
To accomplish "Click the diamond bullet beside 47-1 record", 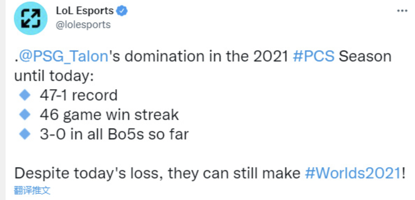I will click(x=24, y=95).
